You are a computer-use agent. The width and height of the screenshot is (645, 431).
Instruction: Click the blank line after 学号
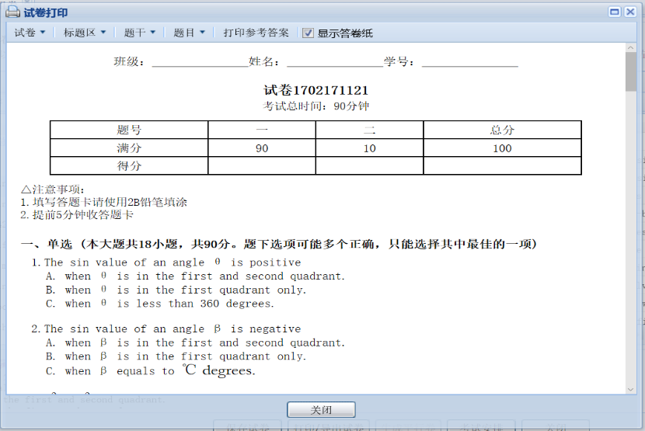tap(469, 62)
